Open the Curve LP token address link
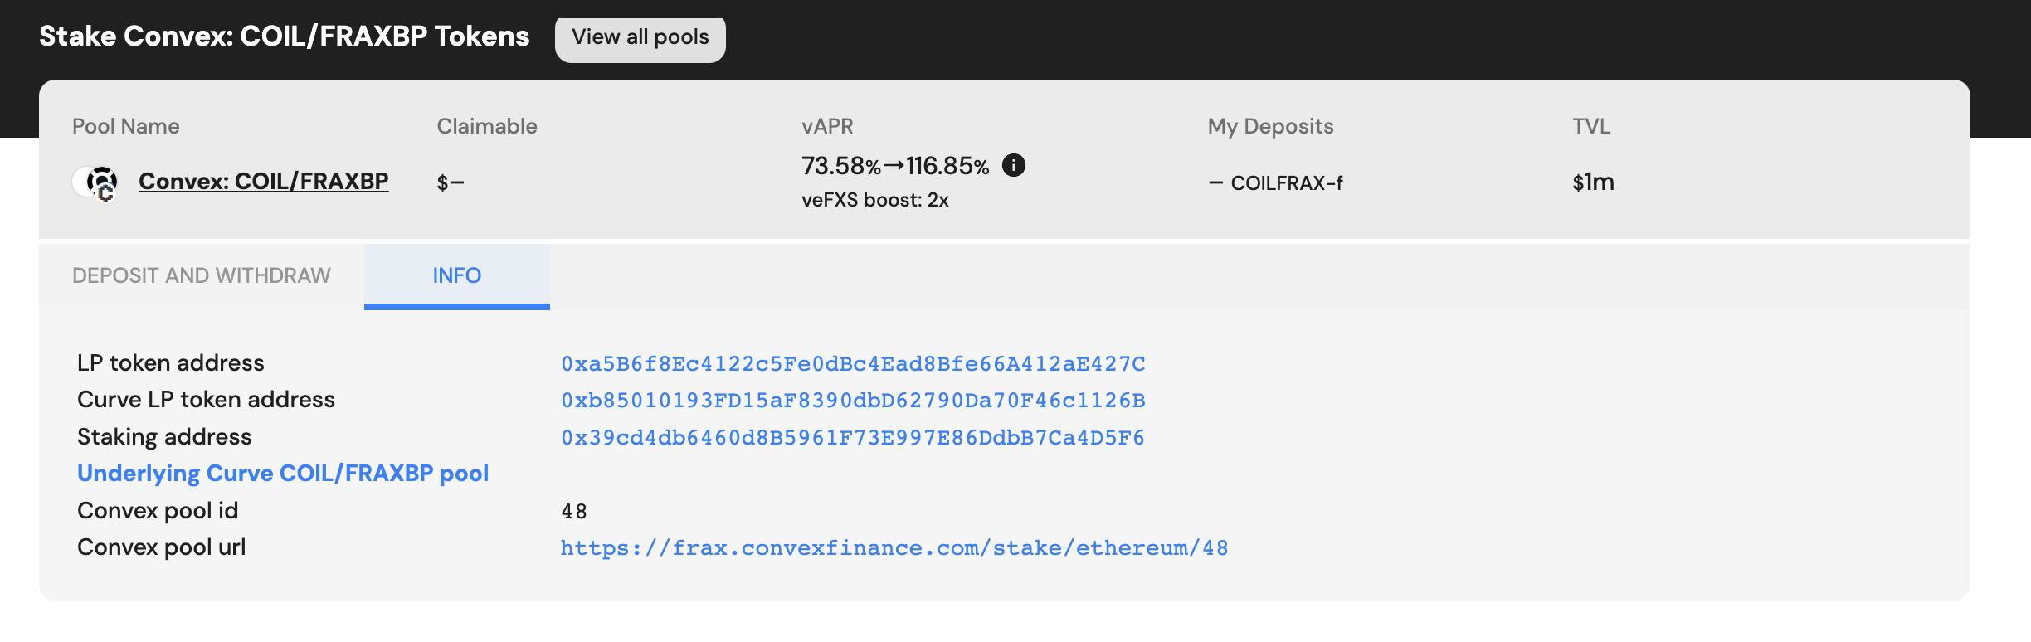2031x642 pixels. [853, 401]
